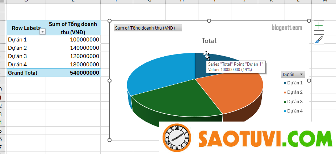Click the Row Labels filter arrow
Viewport: 336px width, 154px height.
[42, 32]
